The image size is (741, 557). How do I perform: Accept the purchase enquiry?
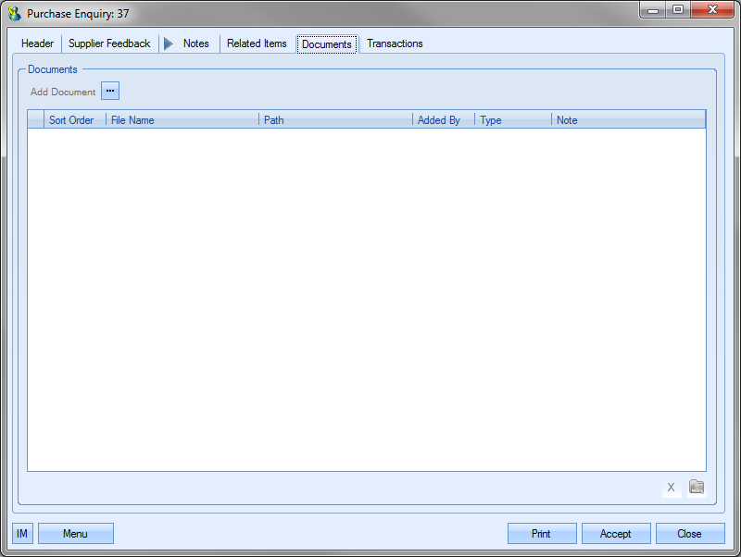point(616,533)
